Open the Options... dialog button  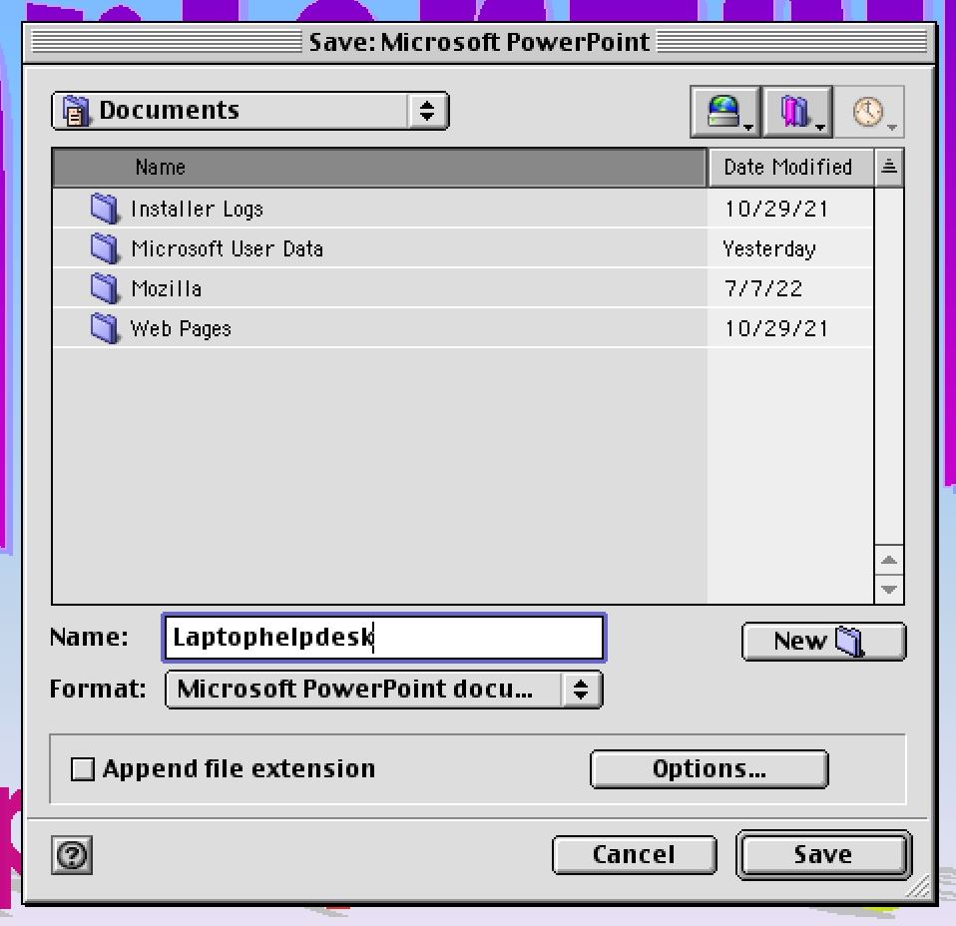click(709, 769)
